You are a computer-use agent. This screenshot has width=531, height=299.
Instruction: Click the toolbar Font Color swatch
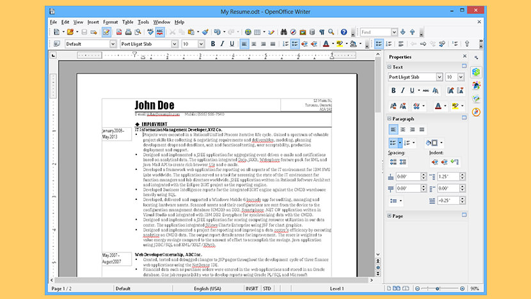pos(326,44)
